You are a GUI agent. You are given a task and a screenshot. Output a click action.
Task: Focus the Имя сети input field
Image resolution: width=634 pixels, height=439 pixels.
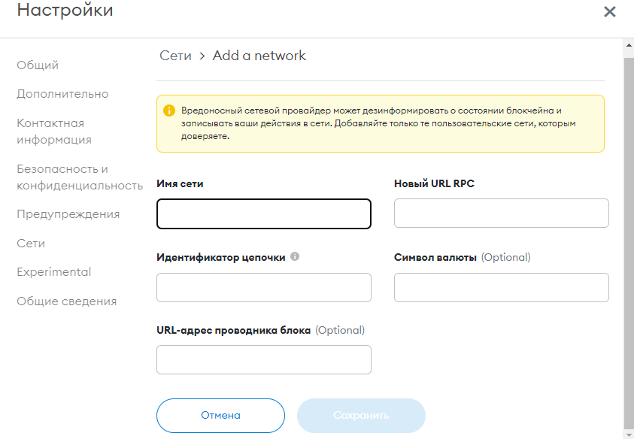(x=264, y=213)
